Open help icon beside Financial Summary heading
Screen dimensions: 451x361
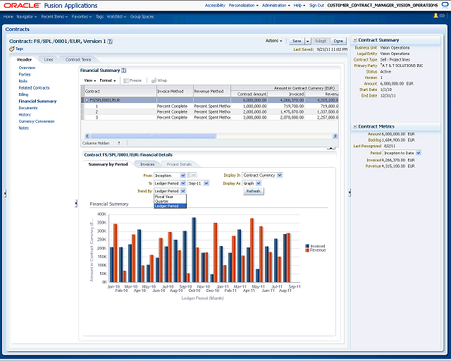(124, 71)
